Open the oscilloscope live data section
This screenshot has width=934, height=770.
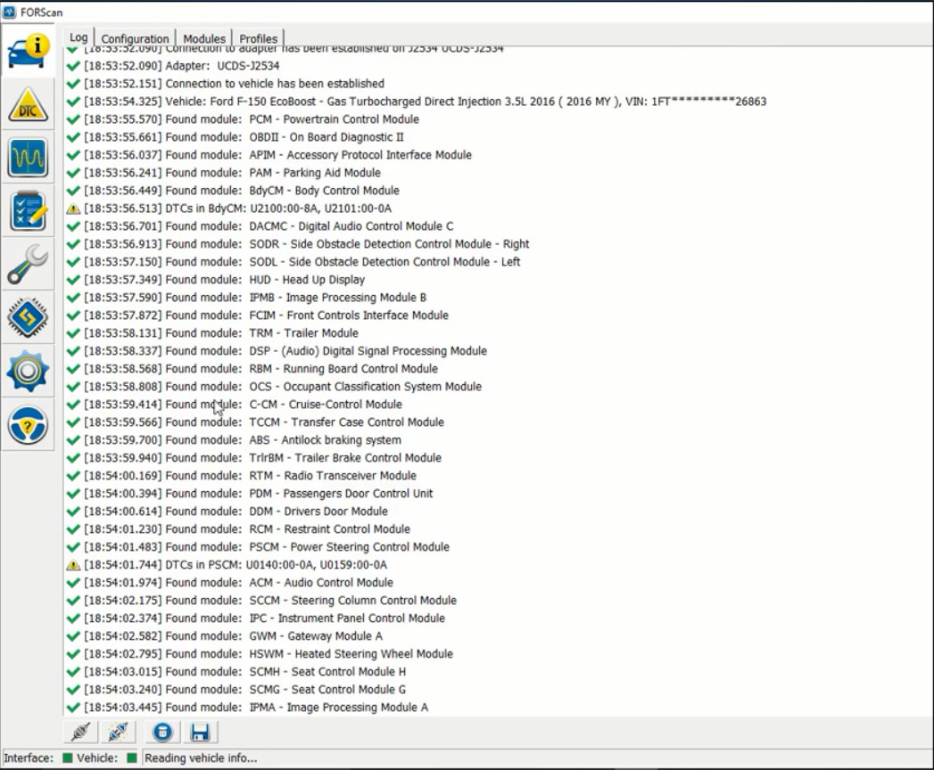(x=28, y=158)
